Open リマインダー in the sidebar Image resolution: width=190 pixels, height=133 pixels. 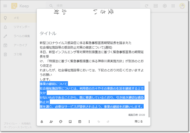coord(21,27)
